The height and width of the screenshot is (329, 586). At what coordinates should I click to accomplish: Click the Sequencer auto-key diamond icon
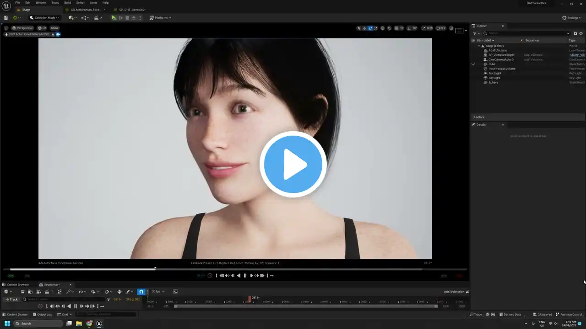[119, 292]
